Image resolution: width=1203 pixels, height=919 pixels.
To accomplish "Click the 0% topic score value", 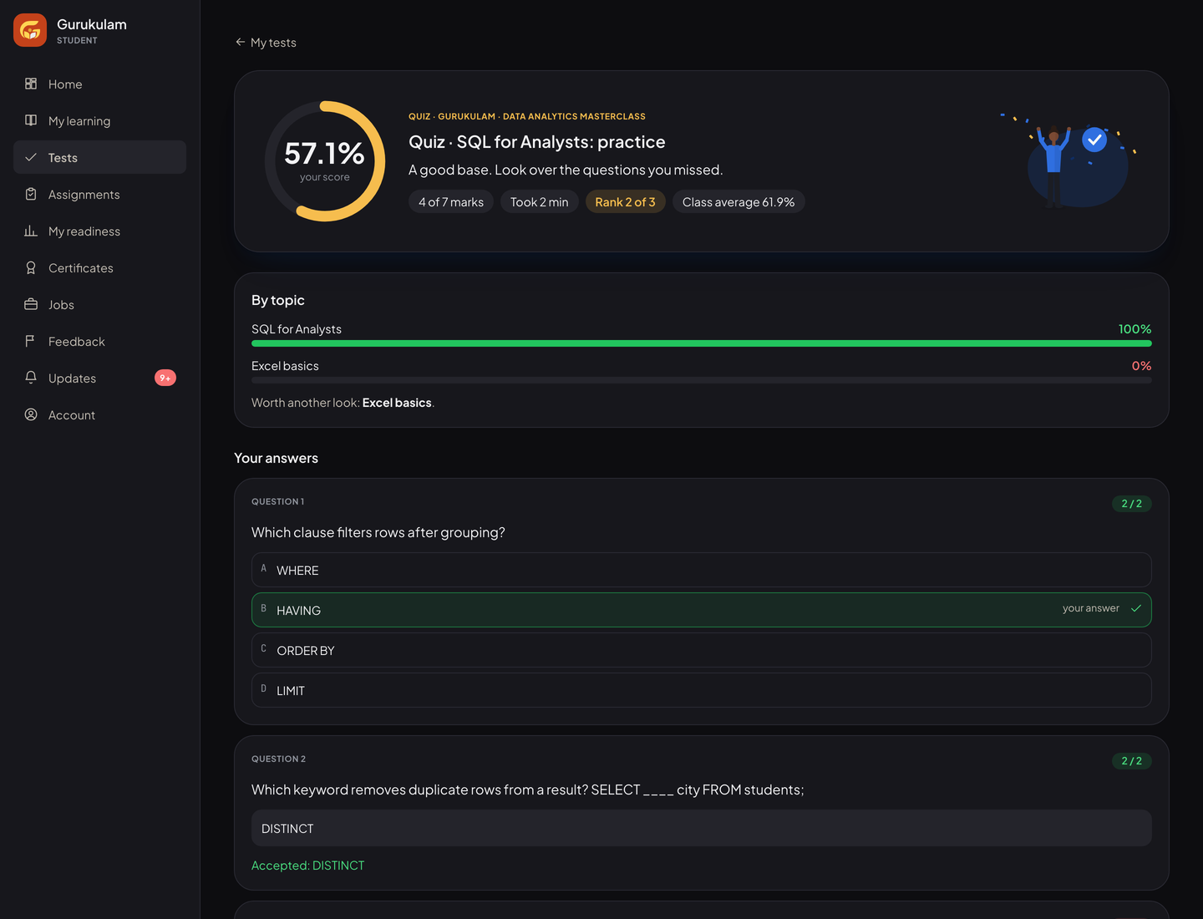I will coord(1141,366).
